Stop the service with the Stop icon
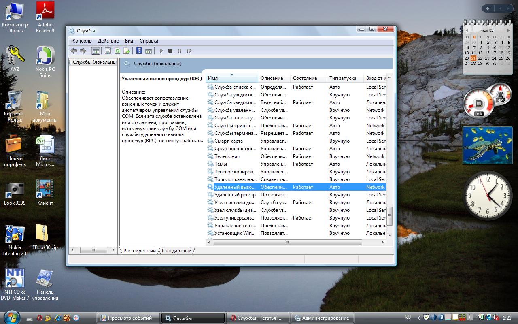This screenshot has width=518, height=324. pyautogui.click(x=170, y=51)
